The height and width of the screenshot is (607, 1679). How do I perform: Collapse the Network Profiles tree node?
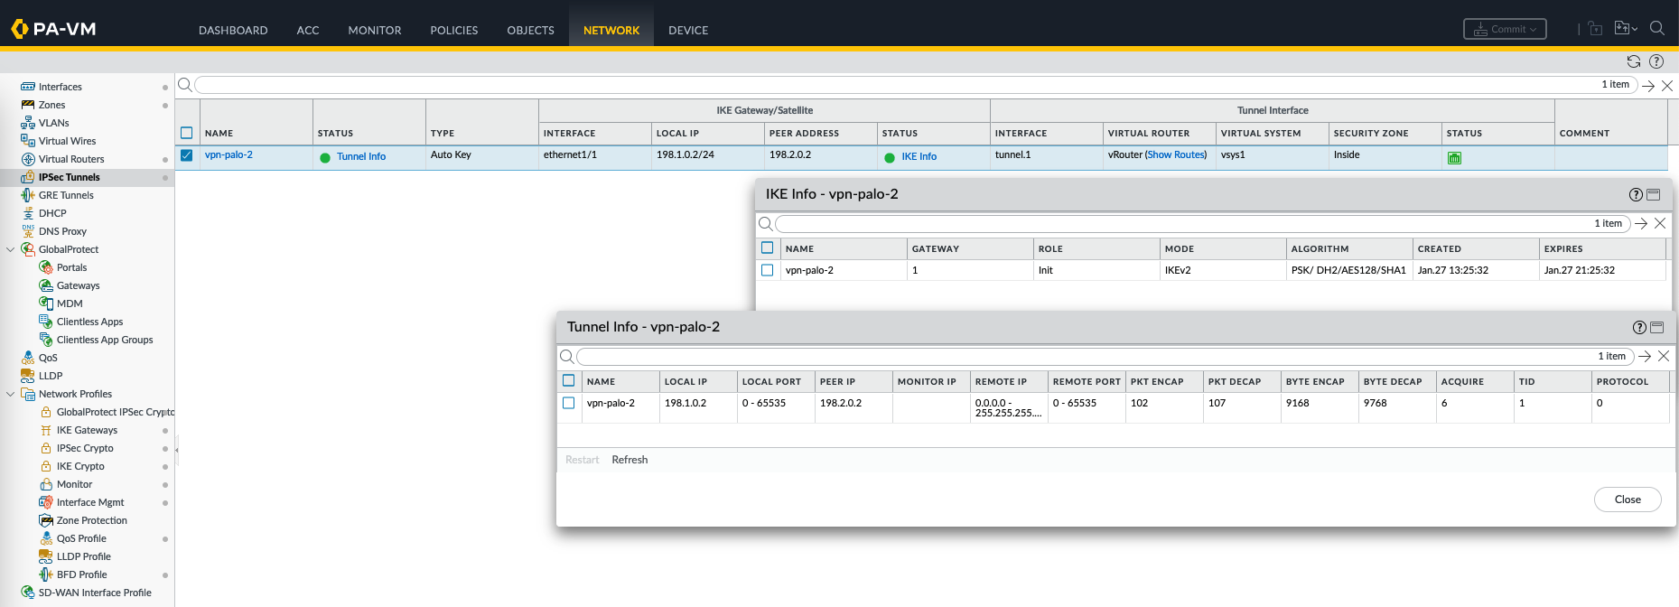click(11, 394)
